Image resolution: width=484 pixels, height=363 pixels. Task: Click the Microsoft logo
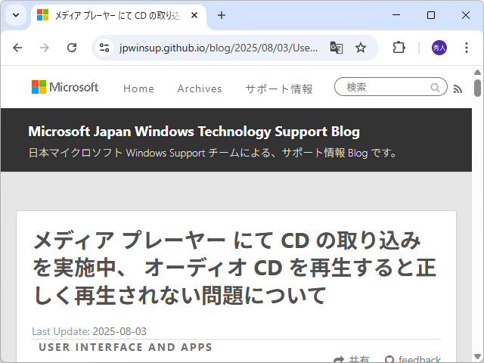pos(65,88)
